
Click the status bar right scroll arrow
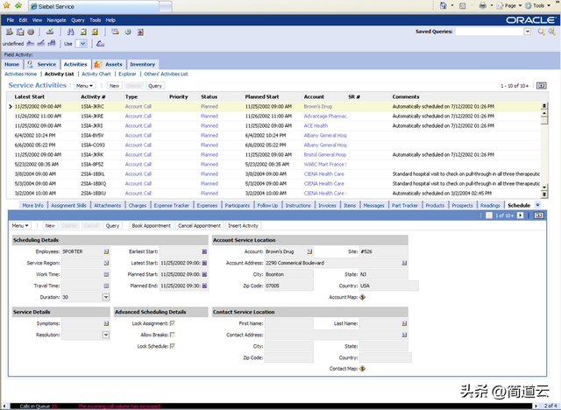click(536, 406)
